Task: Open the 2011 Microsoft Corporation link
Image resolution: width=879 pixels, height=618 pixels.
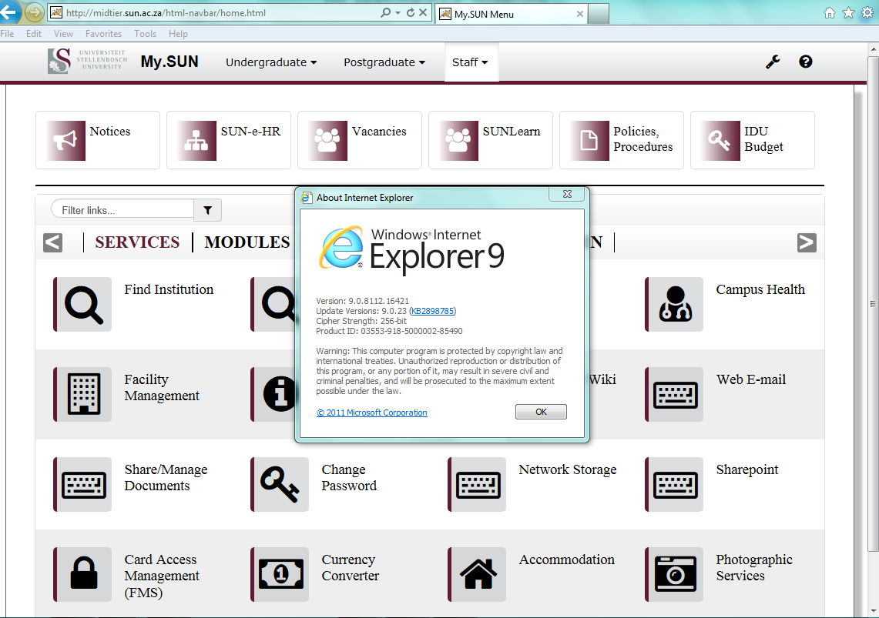Action: [x=371, y=413]
